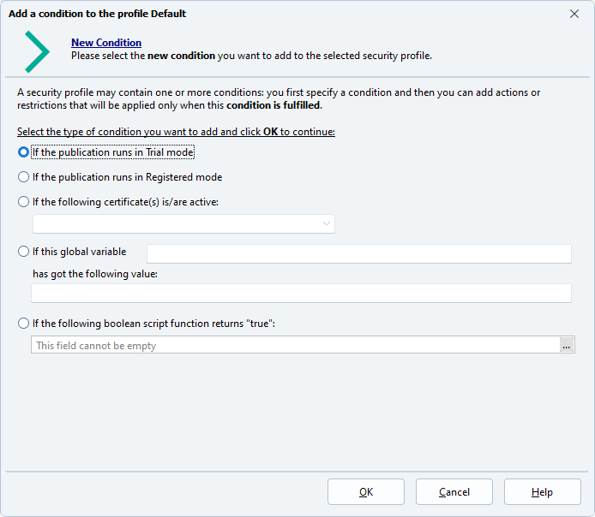Click the dialog title bar text
The image size is (595, 517).
(x=97, y=14)
